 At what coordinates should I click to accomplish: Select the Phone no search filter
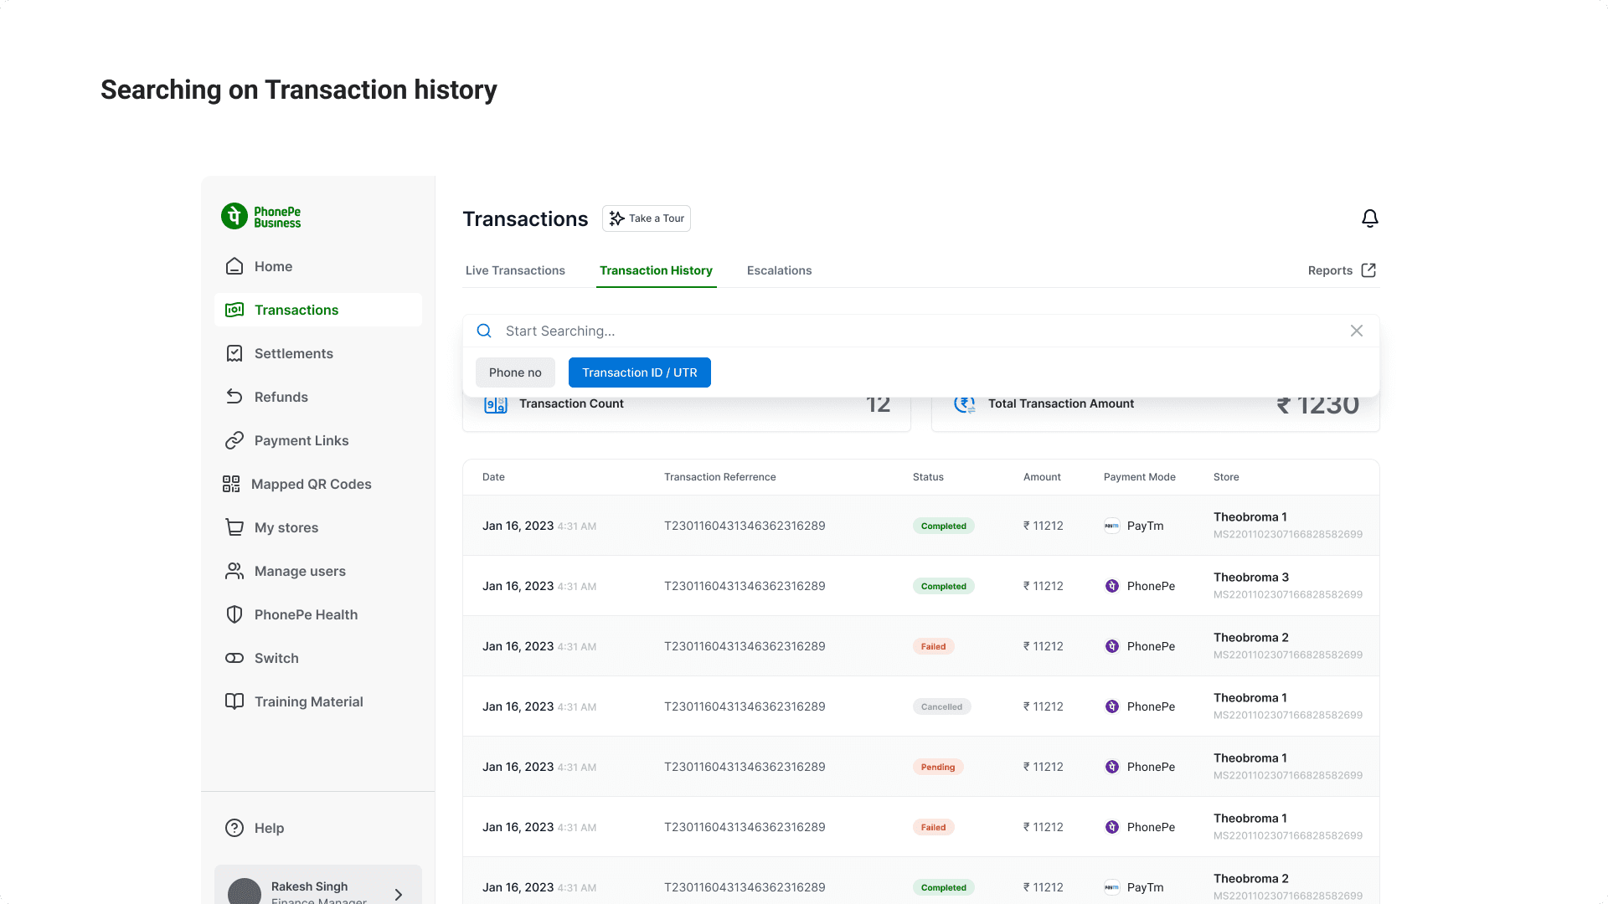pyautogui.click(x=515, y=372)
